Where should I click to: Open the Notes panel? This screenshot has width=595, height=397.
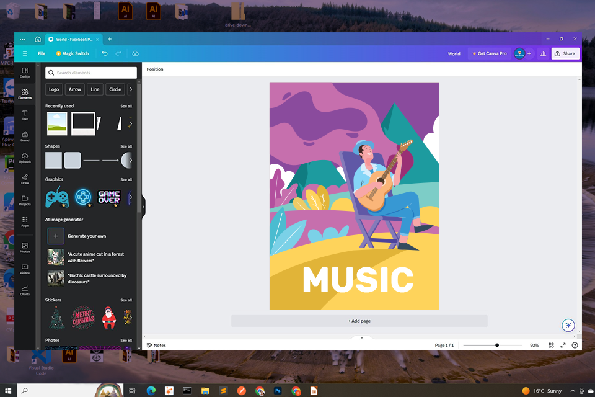click(156, 345)
